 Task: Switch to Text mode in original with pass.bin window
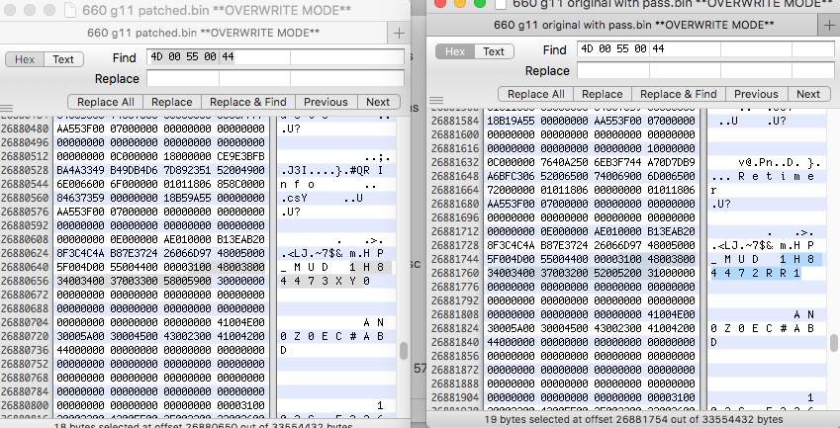point(494,51)
